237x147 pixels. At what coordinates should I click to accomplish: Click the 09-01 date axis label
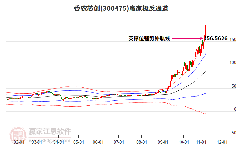pos(163,142)
